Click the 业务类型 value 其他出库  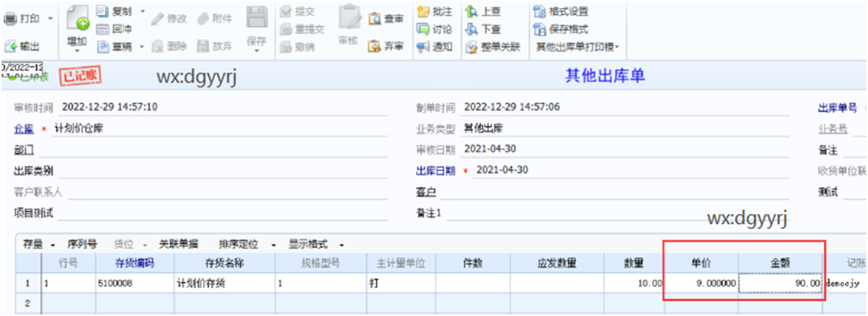(x=482, y=128)
